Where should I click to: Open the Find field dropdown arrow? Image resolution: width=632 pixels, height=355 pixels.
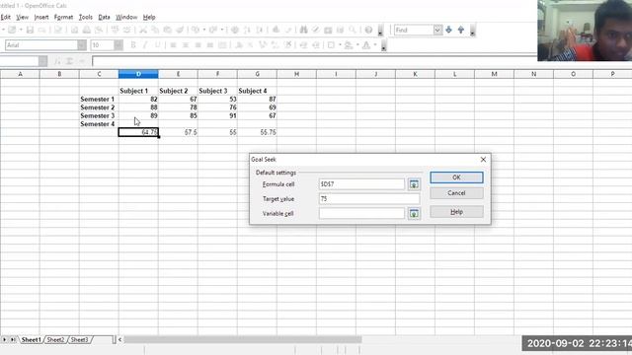[437, 30]
